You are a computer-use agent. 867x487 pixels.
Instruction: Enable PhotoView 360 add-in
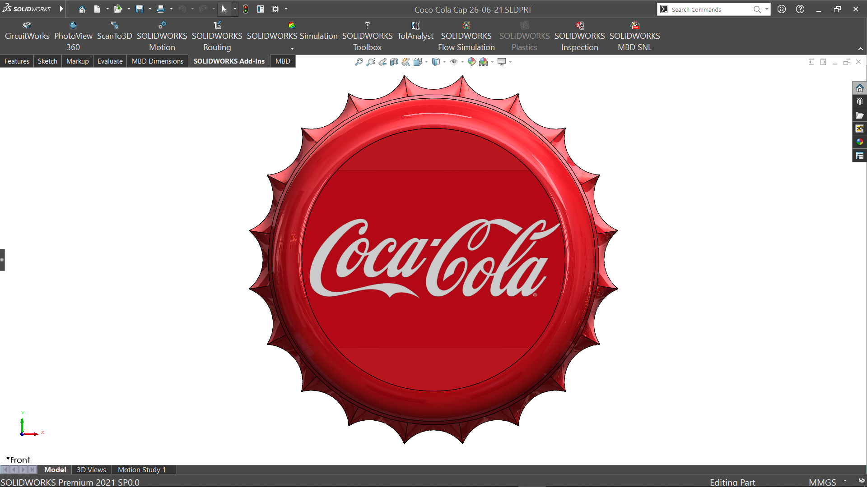(x=73, y=36)
